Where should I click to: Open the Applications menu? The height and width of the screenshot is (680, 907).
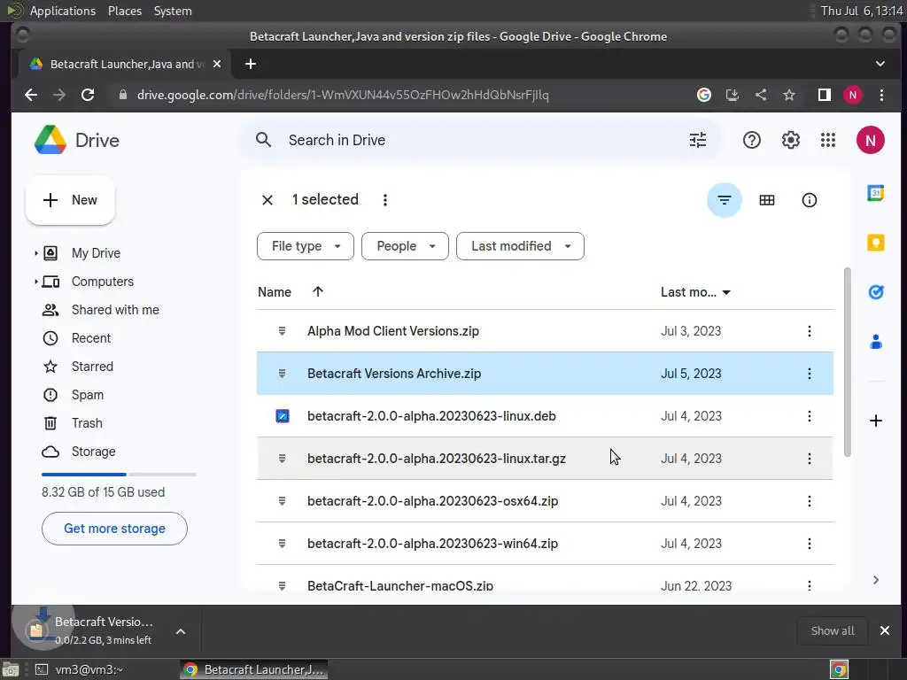(63, 11)
